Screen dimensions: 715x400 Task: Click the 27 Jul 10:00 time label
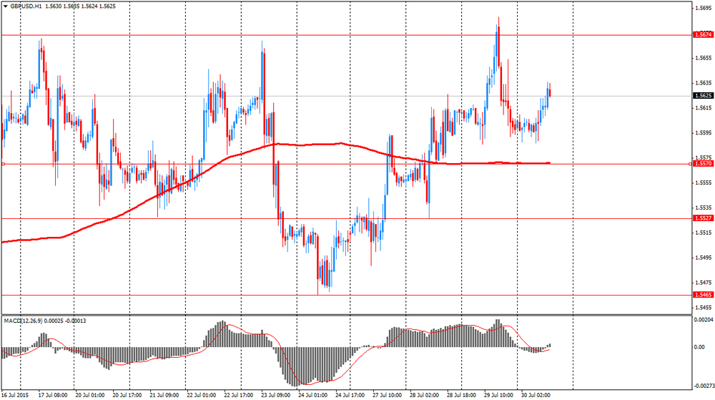(x=387, y=395)
